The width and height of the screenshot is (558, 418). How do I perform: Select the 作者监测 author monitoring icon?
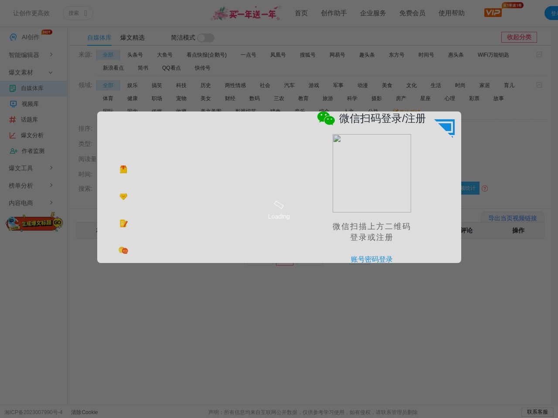click(x=13, y=151)
